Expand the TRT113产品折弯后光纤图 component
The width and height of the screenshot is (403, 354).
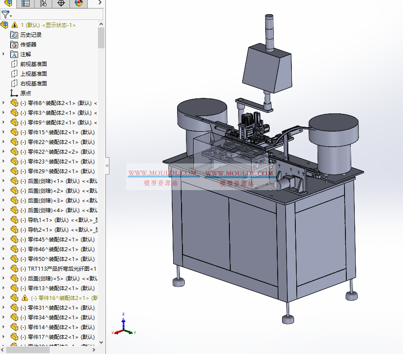click(x=3, y=268)
